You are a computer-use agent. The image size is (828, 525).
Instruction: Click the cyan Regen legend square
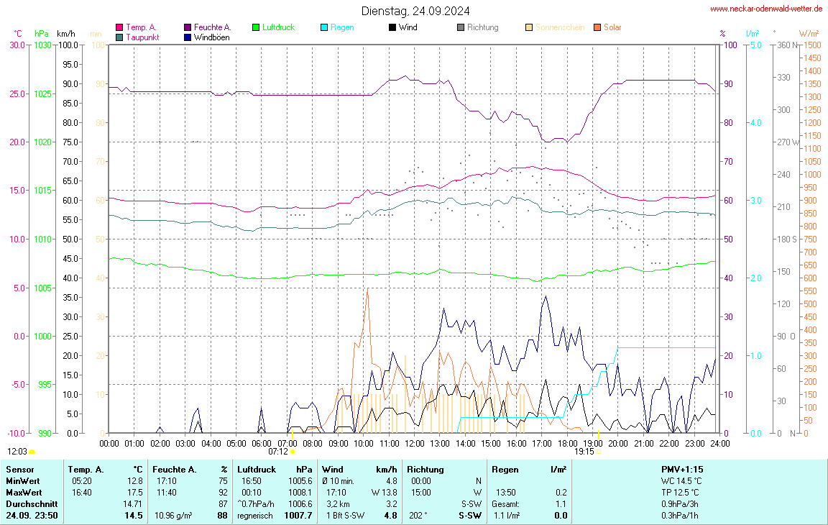(x=324, y=27)
